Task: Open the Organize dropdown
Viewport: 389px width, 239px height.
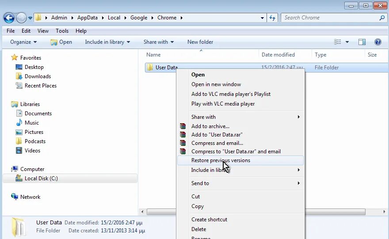Action: 23,42
